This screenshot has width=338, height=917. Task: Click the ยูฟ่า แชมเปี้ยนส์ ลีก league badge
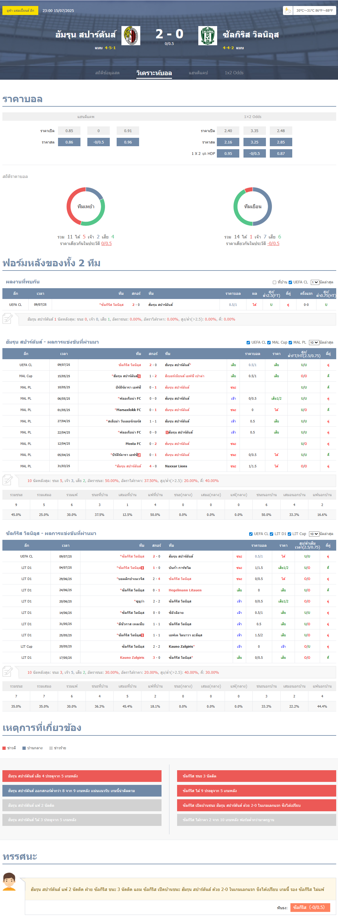[21, 11]
